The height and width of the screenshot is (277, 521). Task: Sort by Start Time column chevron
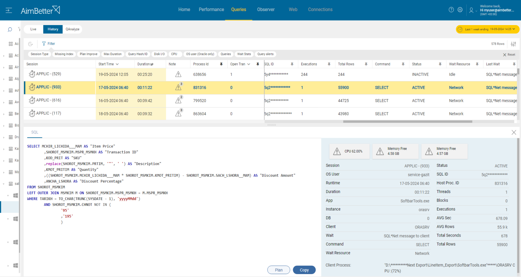click(117, 64)
